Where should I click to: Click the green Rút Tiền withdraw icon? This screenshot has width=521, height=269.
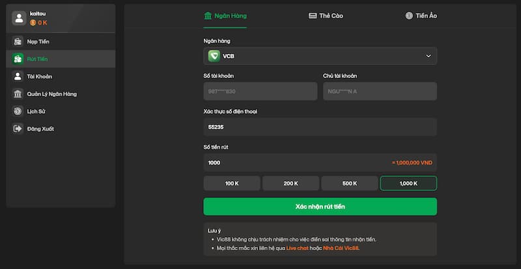coord(18,59)
